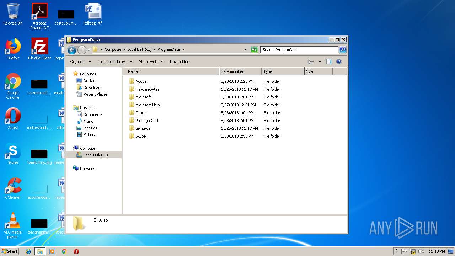This screenshot has width=455, height=256.
Task: Open Internet Explorer from the taskbar
Action: tap(28, 251)
